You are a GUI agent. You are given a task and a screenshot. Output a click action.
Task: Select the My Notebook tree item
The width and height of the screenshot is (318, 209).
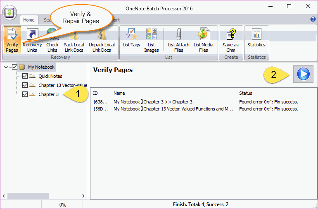[41, 67]
